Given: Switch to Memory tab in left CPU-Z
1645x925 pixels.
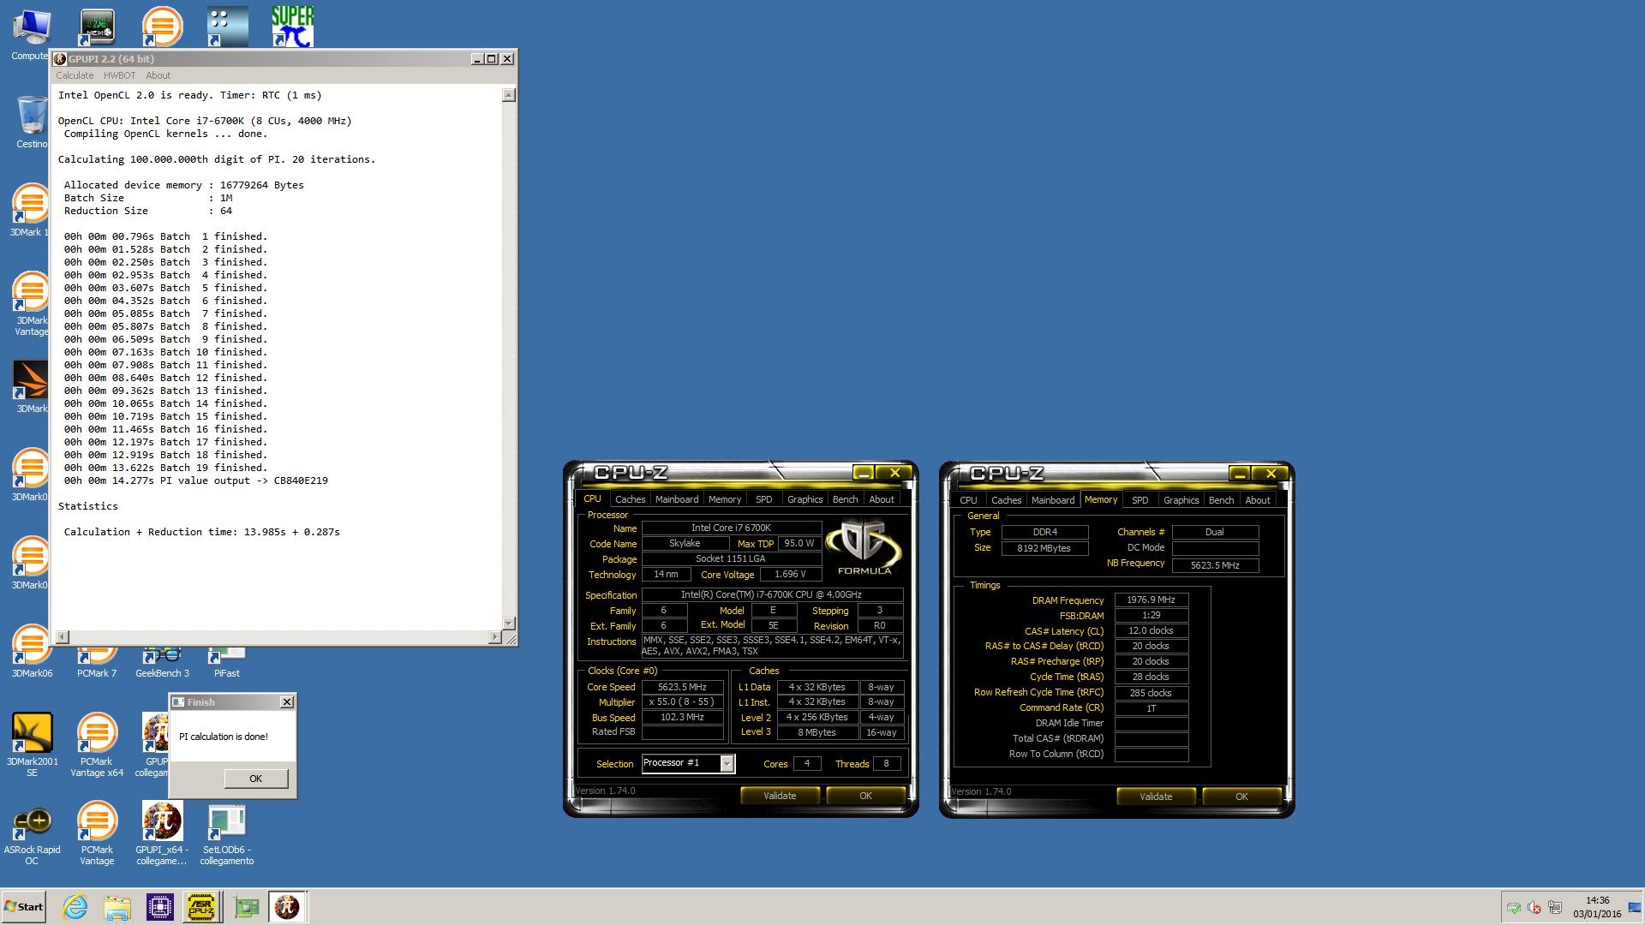Looking at the screenshot, I should click(725, 499).
